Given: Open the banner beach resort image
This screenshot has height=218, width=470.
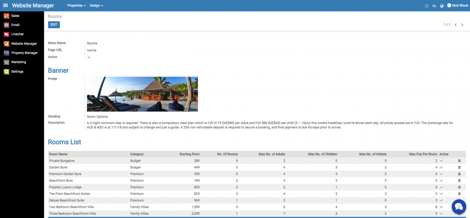Looking at the screenshot, I should 142,94.
